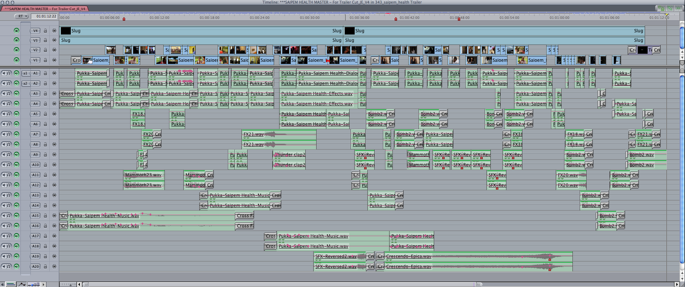Toggle auto select on track V1
The height and width of the screenshot is (287, 685).
click(x=54, y=60)
